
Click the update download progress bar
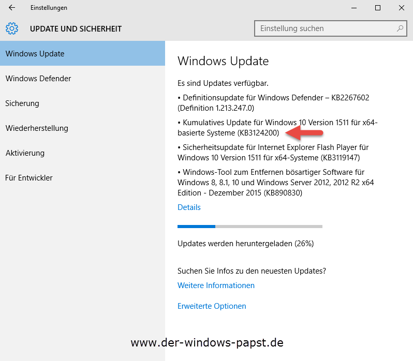click(249, 226)
